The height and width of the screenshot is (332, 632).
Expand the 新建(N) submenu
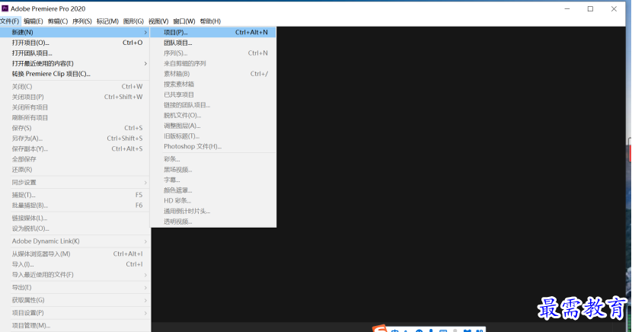tap(75, 32)
